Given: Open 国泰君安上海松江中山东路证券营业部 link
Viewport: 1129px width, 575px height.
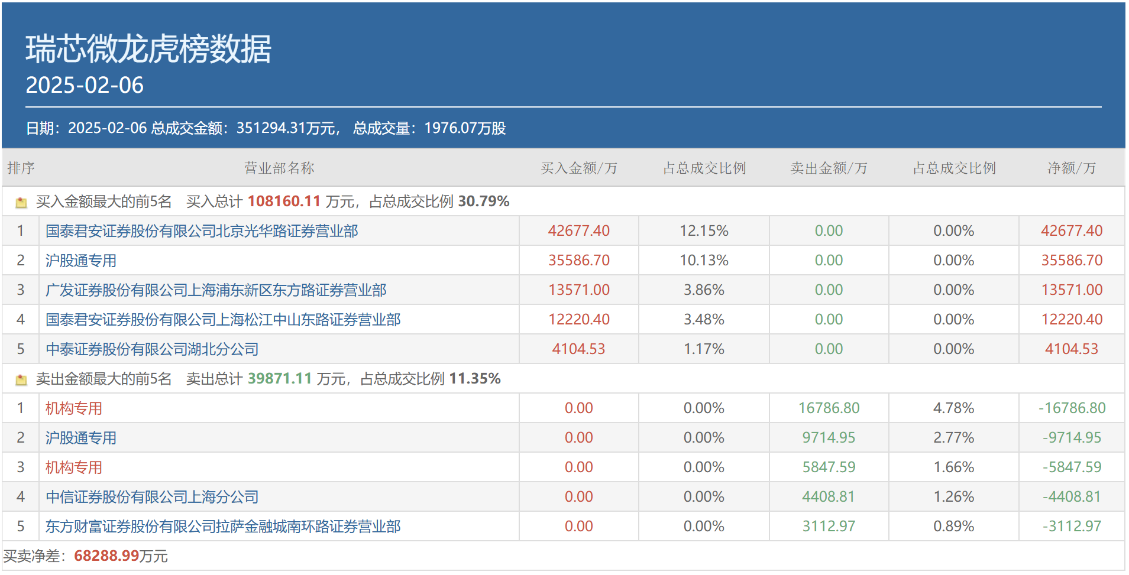Looking at the screenshot, I should click(223, 320).
